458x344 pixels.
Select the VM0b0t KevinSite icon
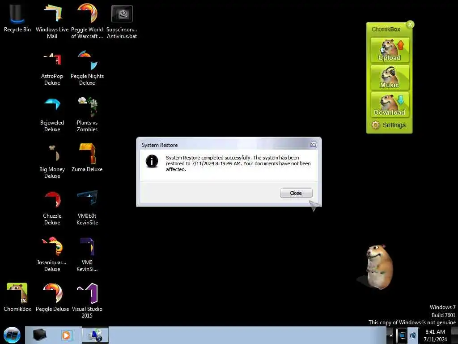click(87, 207)
